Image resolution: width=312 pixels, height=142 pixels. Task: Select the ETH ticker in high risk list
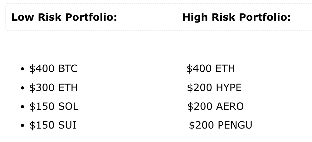(x=225, y=68)
